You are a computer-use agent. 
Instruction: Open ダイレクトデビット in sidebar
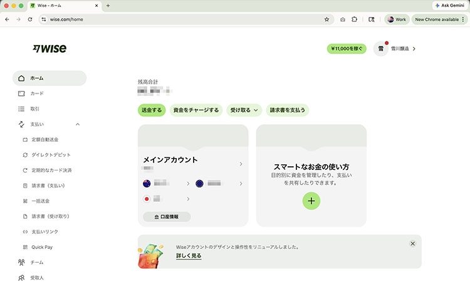tap(50, 155)
